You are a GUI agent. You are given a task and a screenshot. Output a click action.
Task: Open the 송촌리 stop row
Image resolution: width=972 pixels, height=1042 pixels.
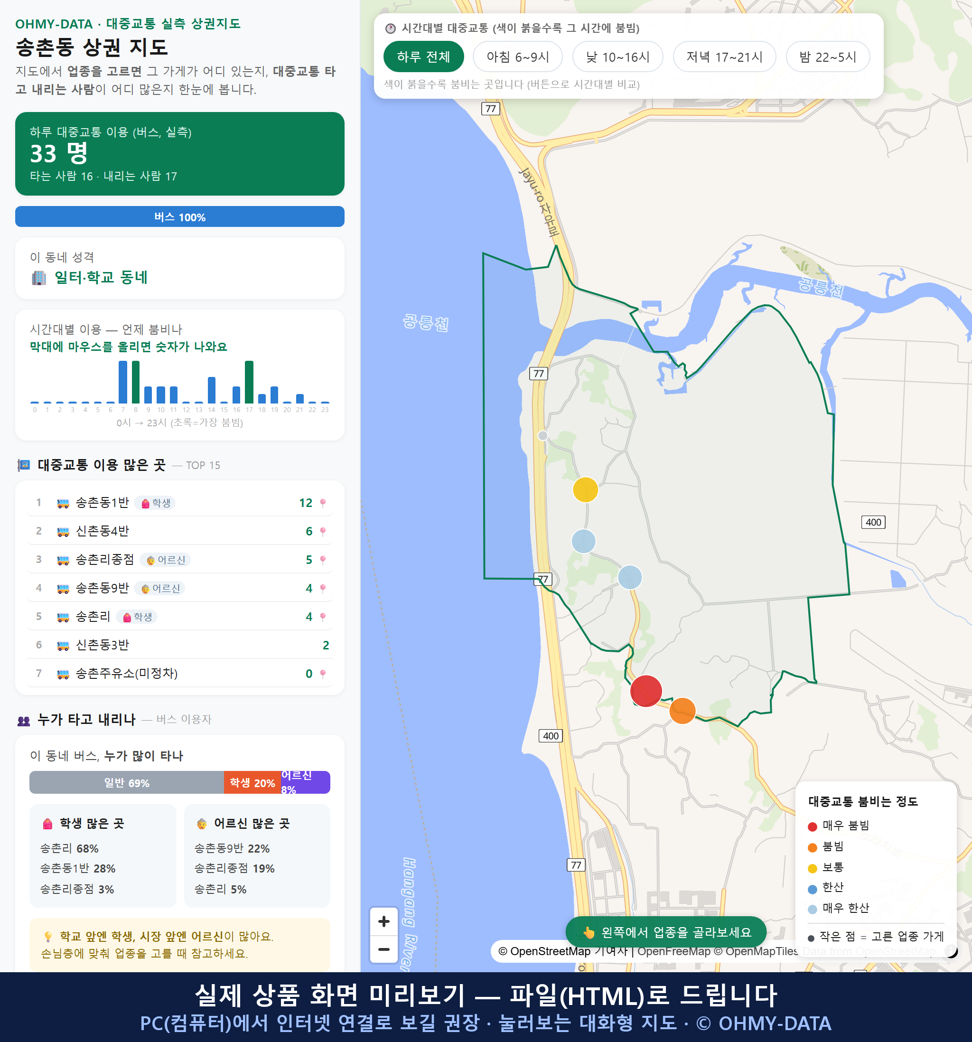click(180, 616)
